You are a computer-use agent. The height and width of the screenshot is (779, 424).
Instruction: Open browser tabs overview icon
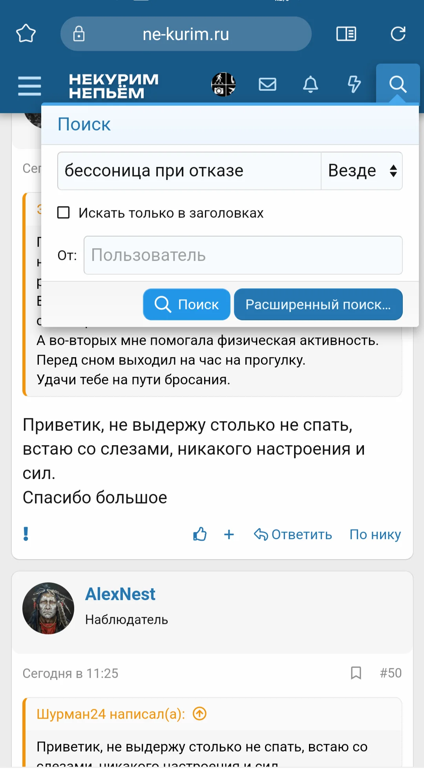(x=346, y=34)
